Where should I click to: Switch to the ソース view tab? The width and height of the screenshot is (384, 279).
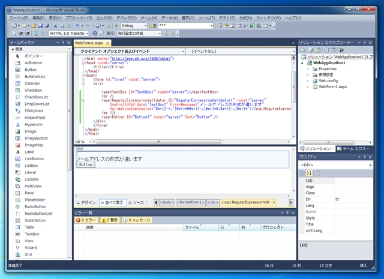[x=136, y=203]
